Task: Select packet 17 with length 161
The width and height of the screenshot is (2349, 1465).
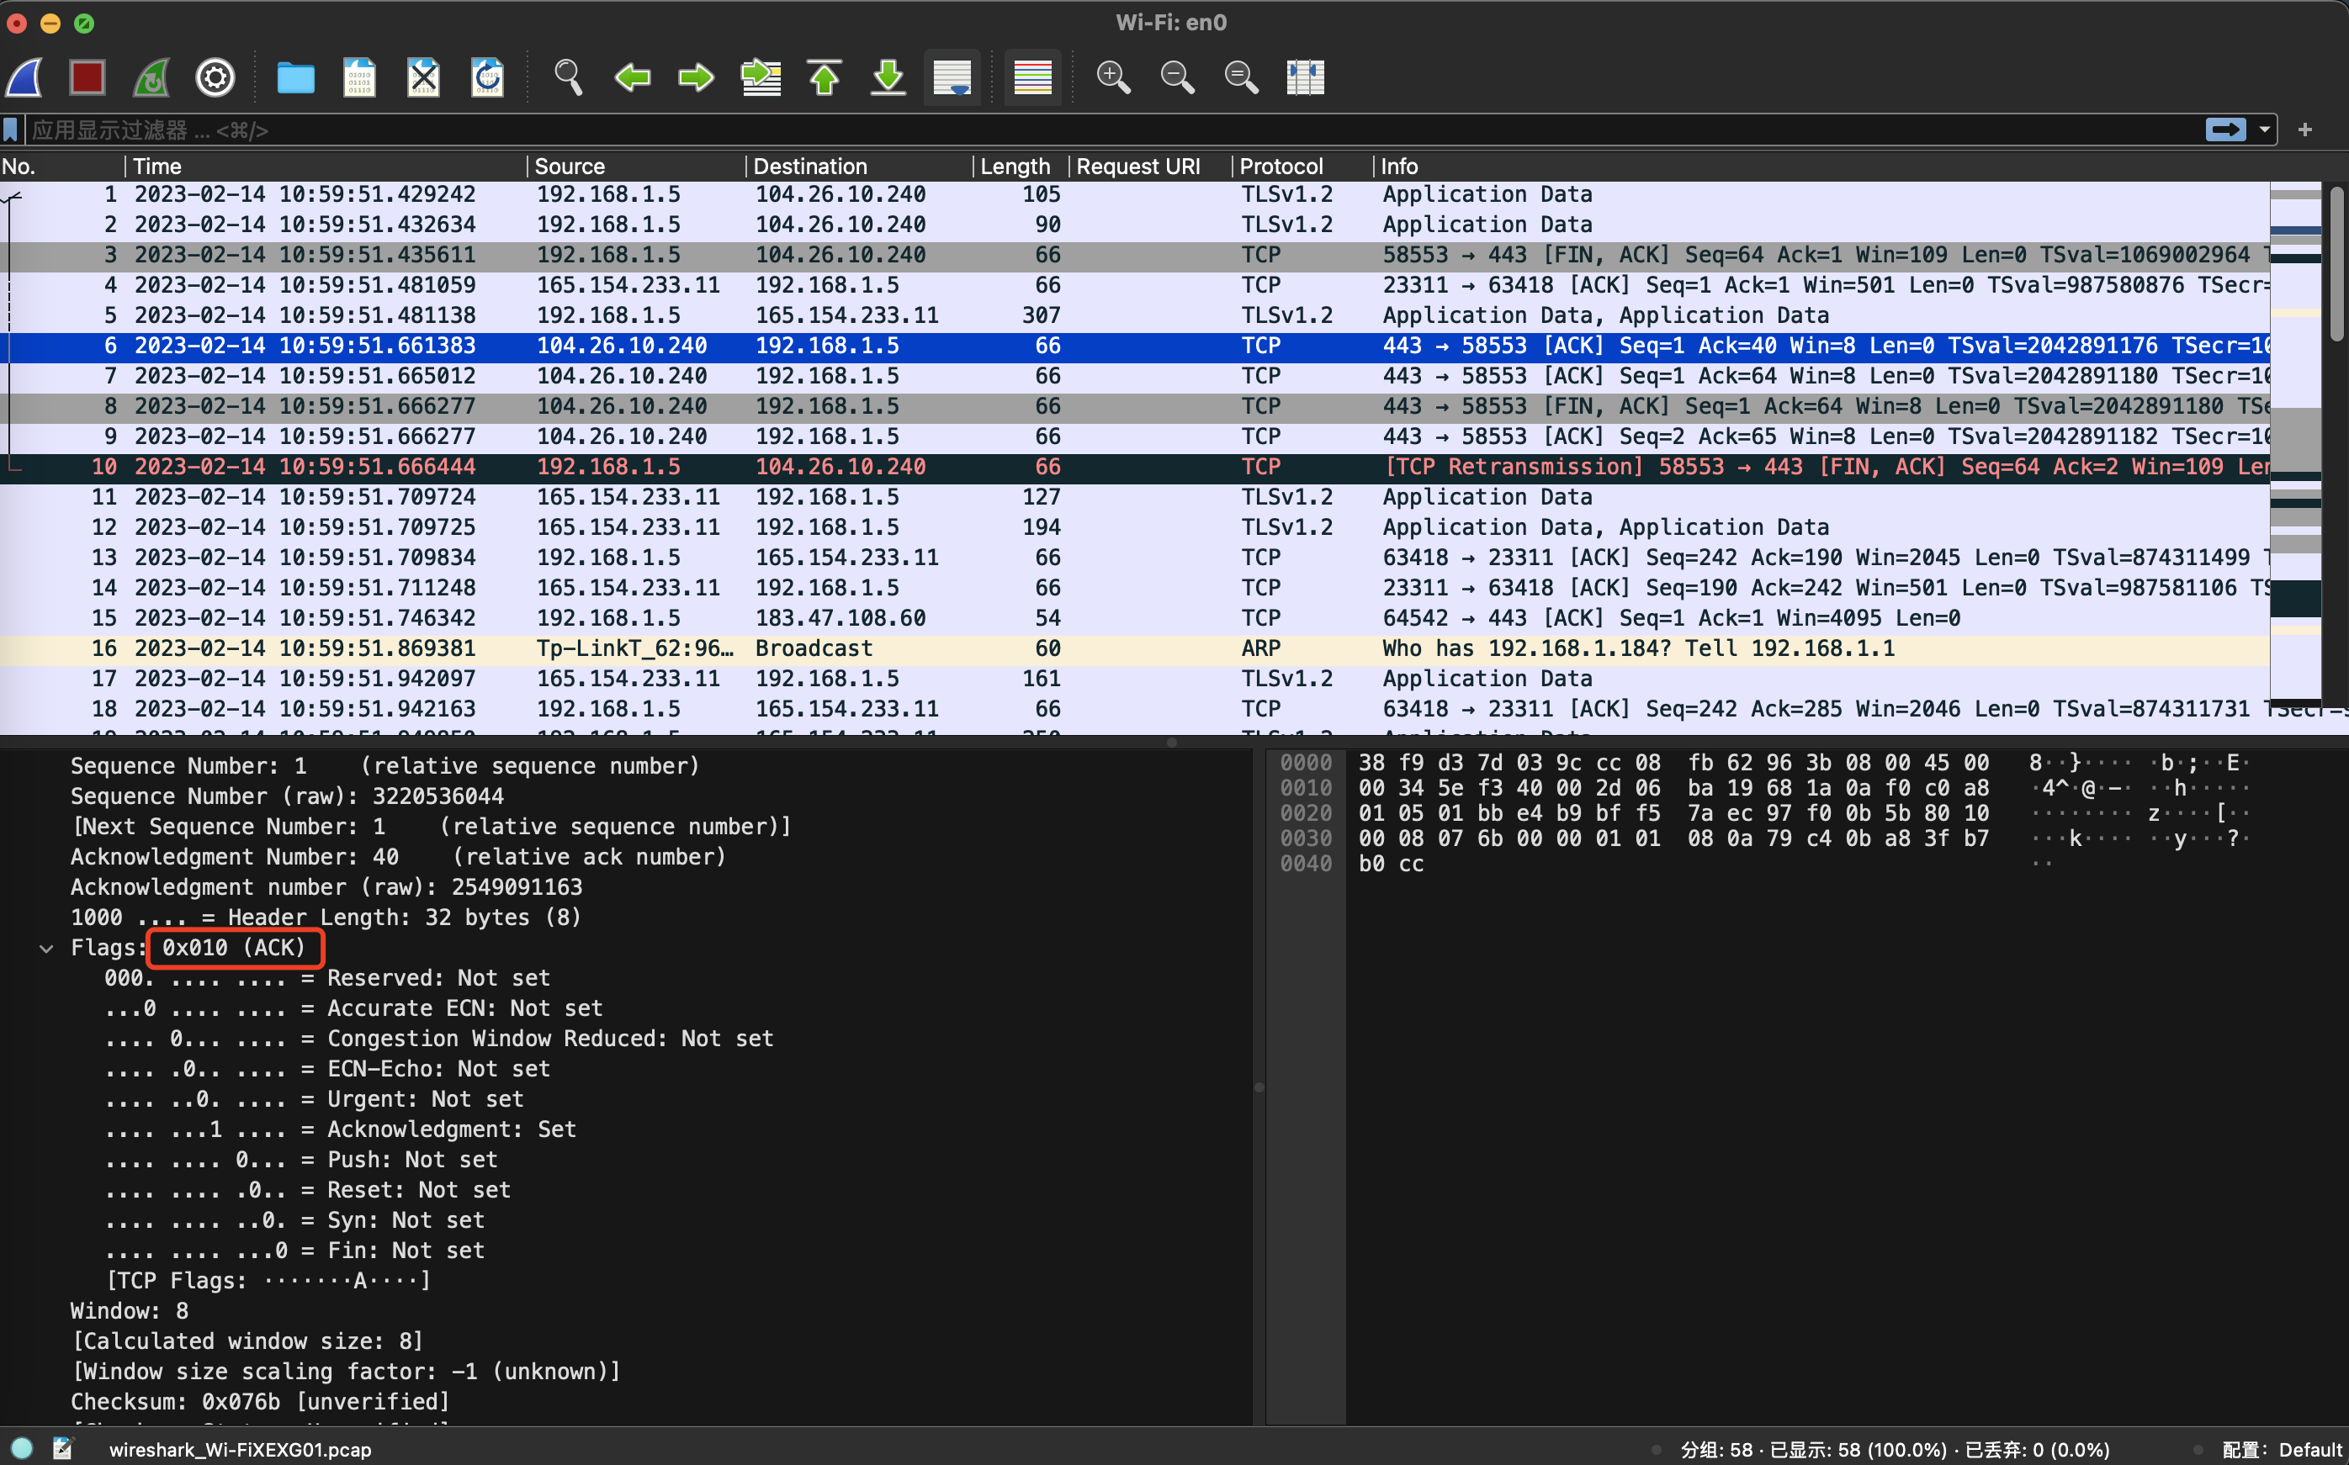Action: [x=1135, y=680]
